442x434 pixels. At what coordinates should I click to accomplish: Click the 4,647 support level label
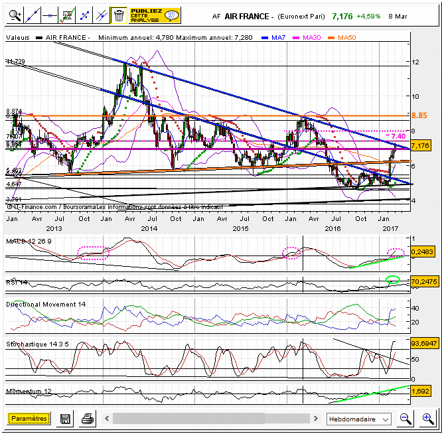click(14, 184)
